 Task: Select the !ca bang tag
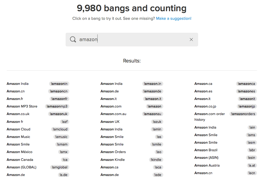click(65, 160)
